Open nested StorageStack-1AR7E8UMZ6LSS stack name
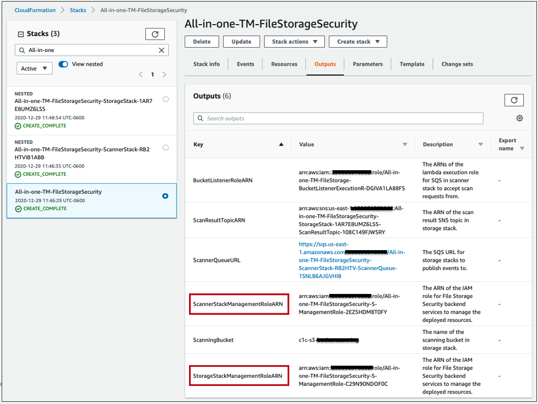The image size is (538, 404). [x=83, y=105]
